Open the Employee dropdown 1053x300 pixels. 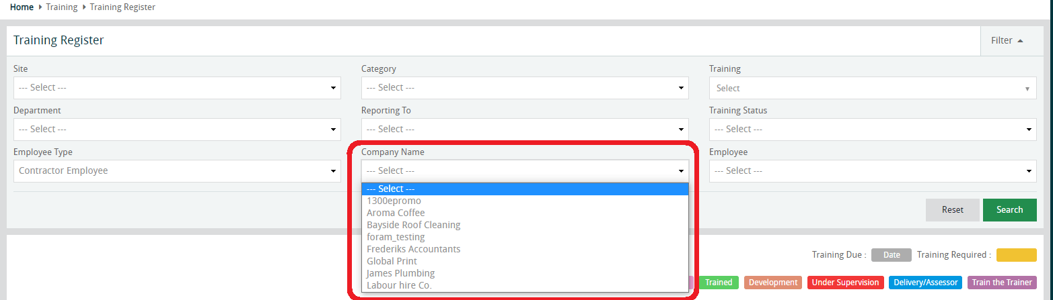pyautogui.click(x=873, y=171)
